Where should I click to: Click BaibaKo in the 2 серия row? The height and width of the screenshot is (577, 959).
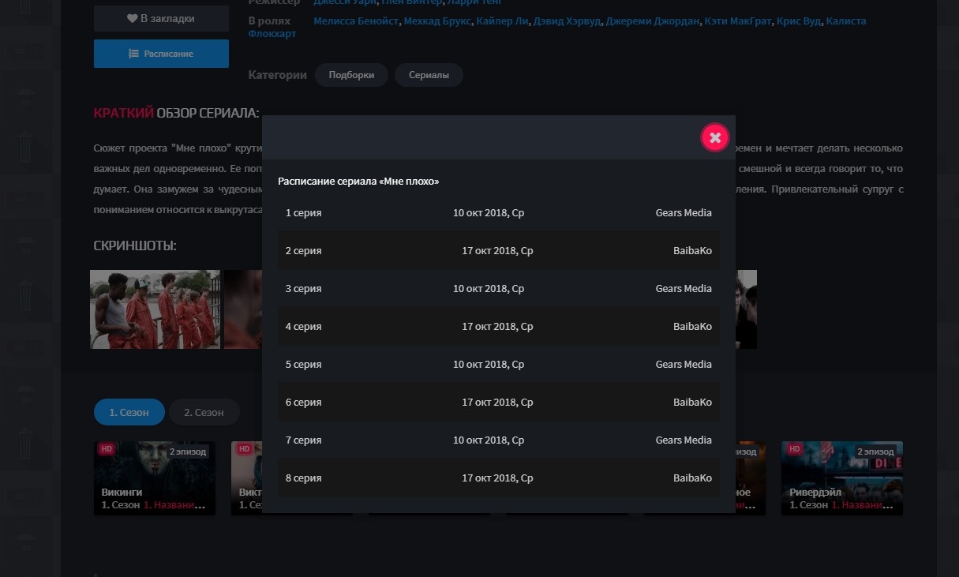point(692,251)
